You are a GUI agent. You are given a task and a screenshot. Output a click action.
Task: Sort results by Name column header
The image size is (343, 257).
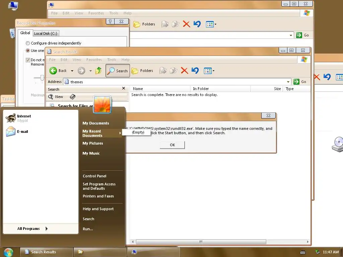click(160, 88)
